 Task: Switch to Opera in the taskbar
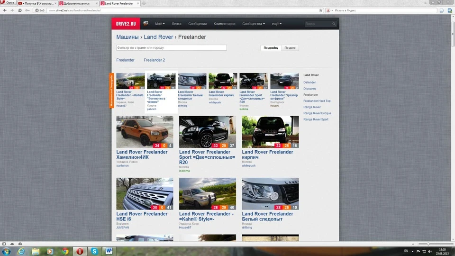[x=80, y=251]
